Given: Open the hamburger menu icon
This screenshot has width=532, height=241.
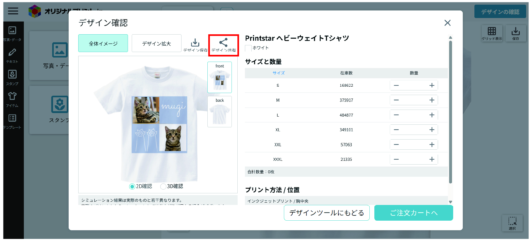Looking at the screenshot, I should [13, 11].
